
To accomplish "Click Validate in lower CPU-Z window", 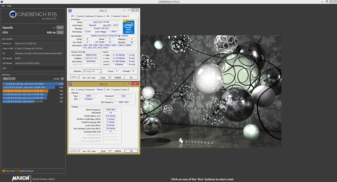I will pyautogui.click(x=118, y=151).
